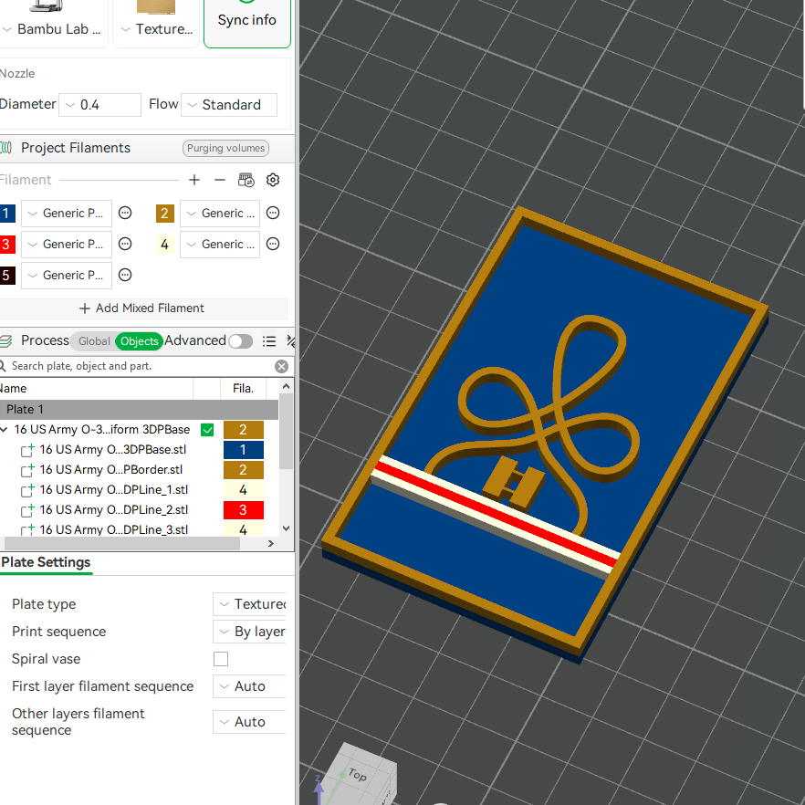Select the DPLine_3.stl part row
This screenshot has width=805, height=805.
113,529
